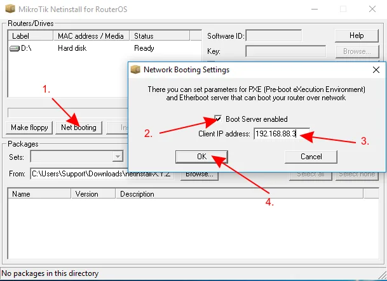Click the Network Booting Settings dialog icon

point(135,69)
